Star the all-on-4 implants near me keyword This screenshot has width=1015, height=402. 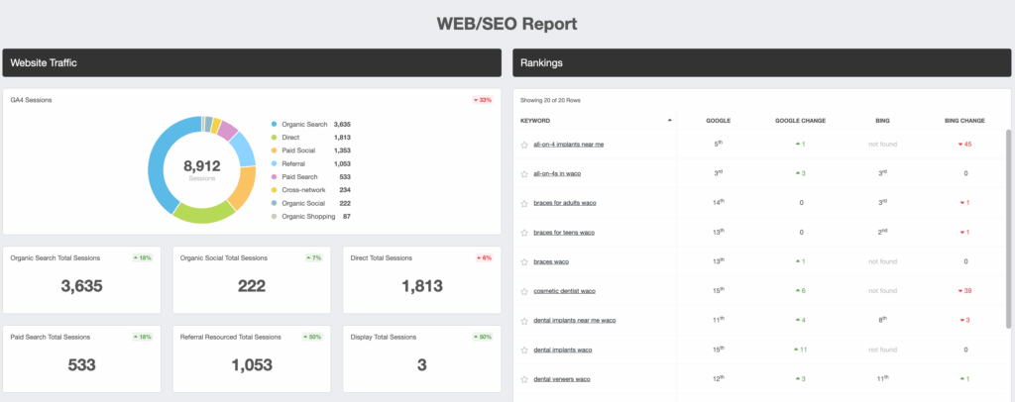tap(524, 145)
